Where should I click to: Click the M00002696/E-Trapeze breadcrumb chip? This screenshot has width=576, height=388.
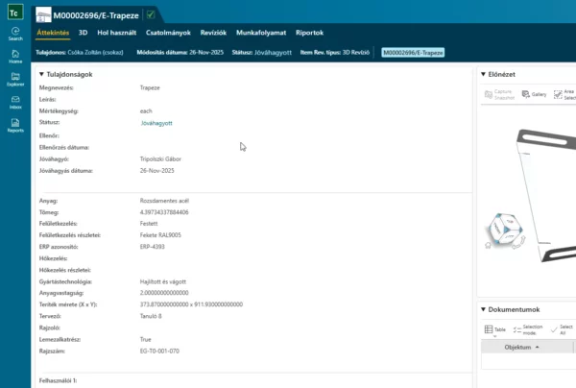(413, 53)
